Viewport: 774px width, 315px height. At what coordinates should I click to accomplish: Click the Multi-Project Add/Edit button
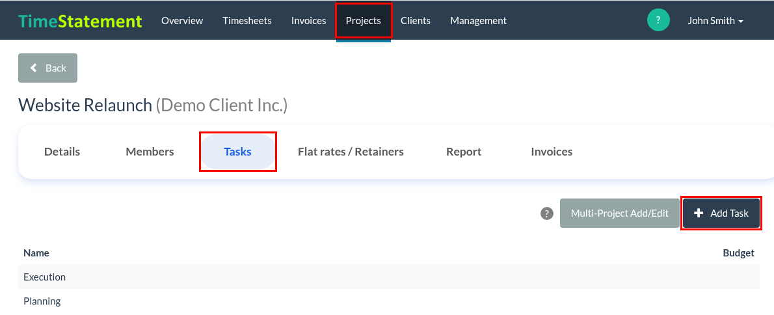(x=619, y=213)
